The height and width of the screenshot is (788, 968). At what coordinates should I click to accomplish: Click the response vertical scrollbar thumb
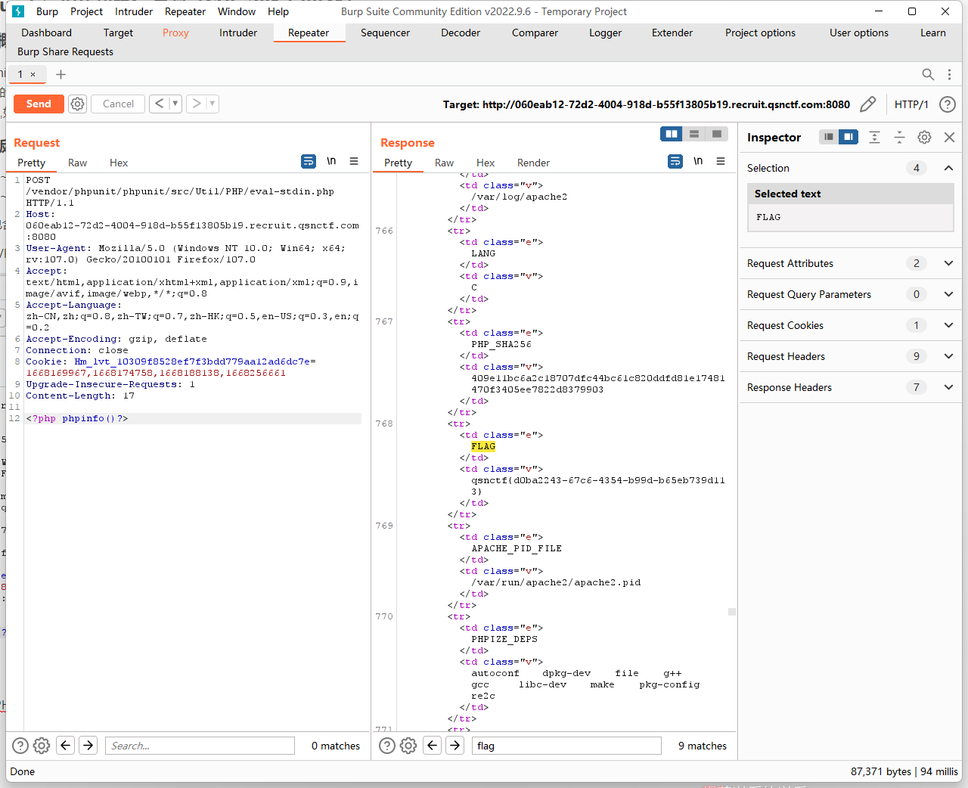click(732, 612)
